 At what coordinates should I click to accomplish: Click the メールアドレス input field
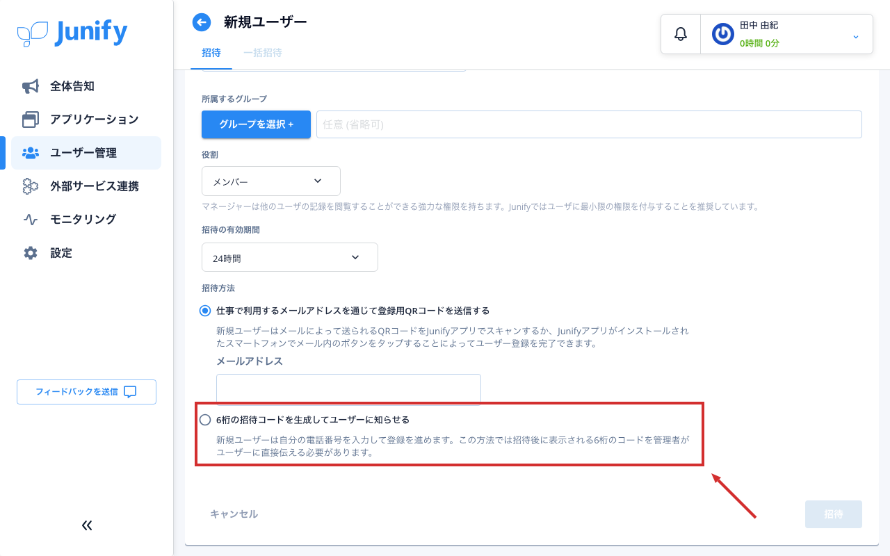(x=348, y=389)
